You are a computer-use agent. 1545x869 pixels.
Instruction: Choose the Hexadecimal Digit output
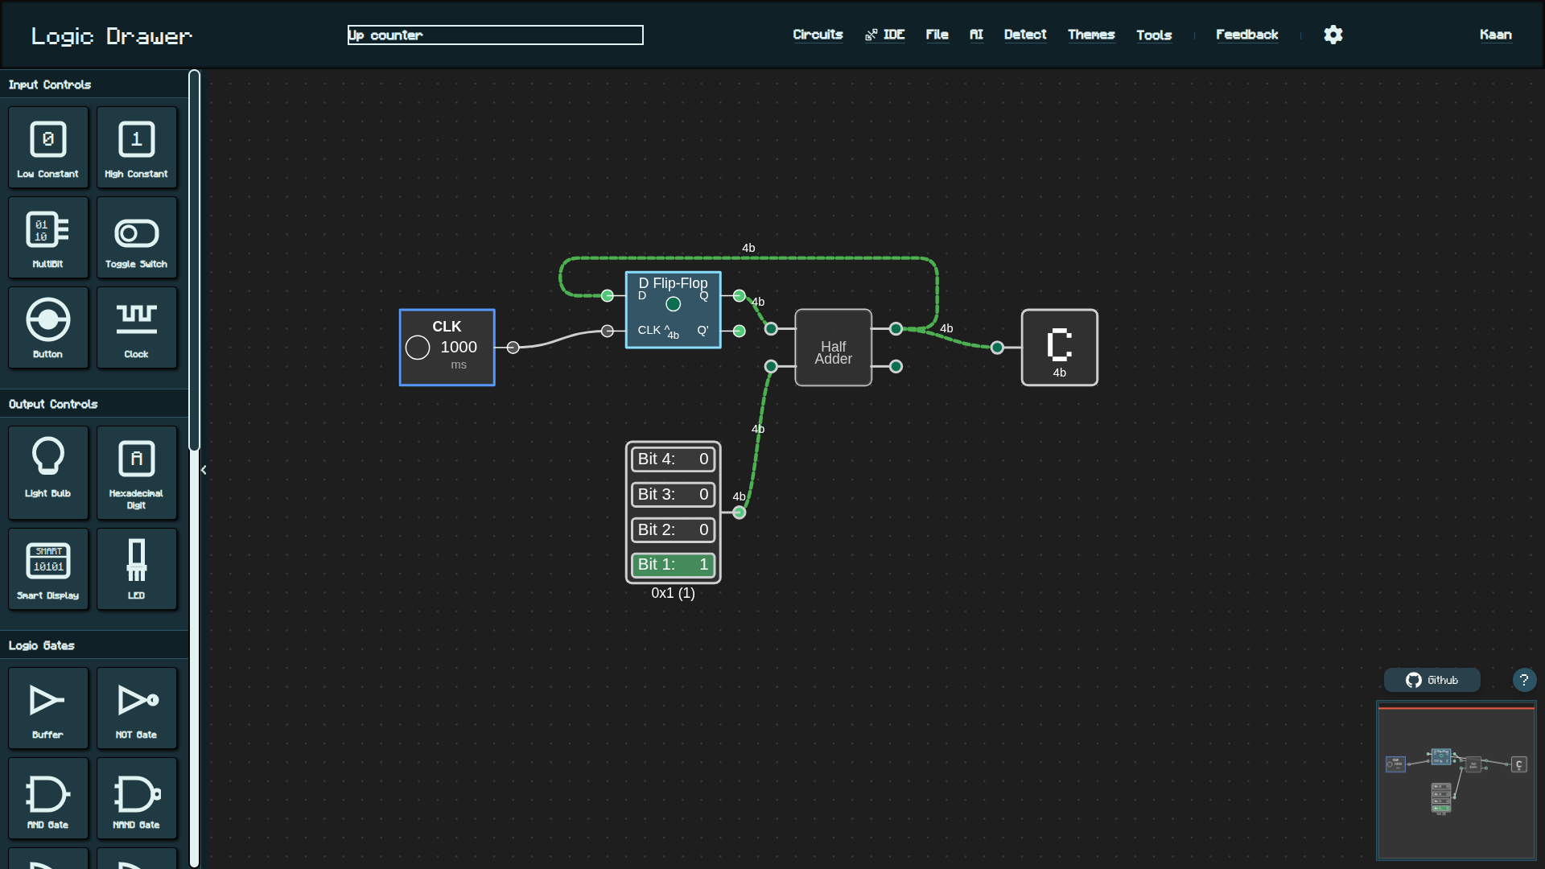137,472
